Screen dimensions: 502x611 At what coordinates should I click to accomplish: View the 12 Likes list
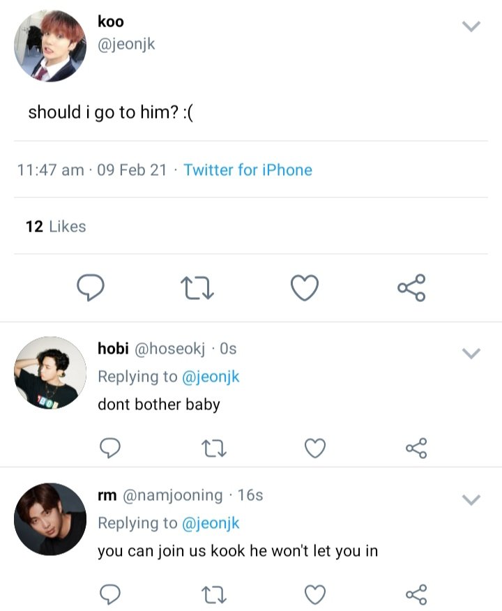(56, 227)
